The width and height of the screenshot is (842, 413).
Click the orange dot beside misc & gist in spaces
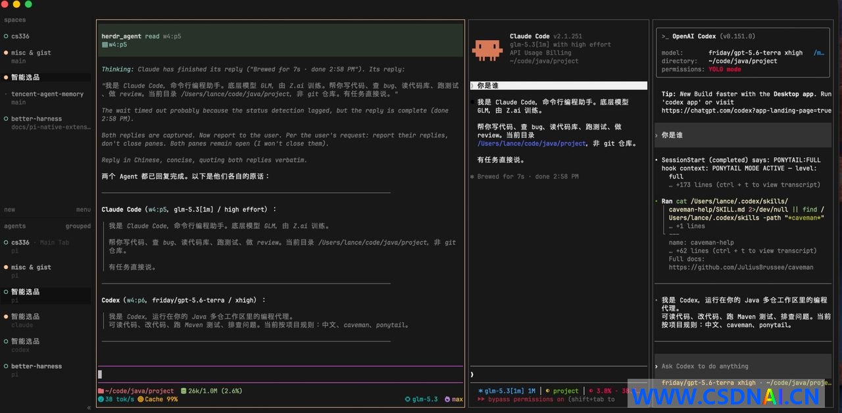click(x=6, y=53)
